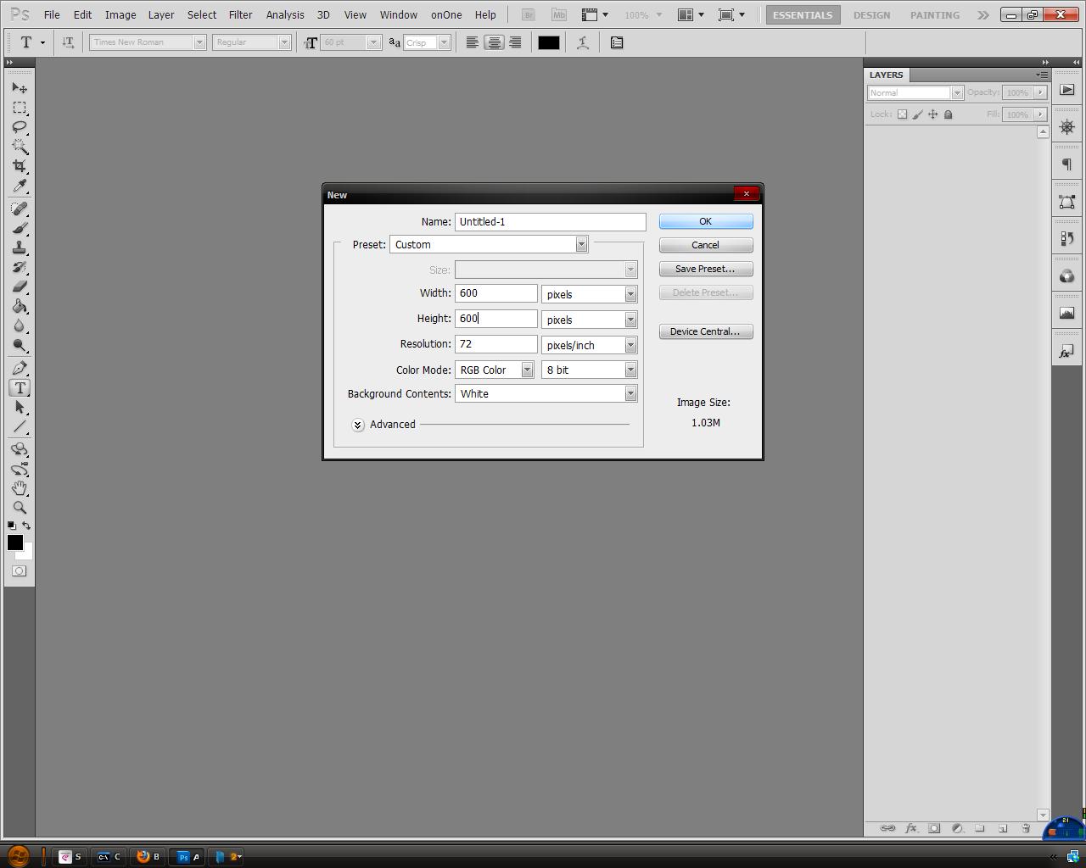
Task: Select the Line tool
Action: point(20,426)
